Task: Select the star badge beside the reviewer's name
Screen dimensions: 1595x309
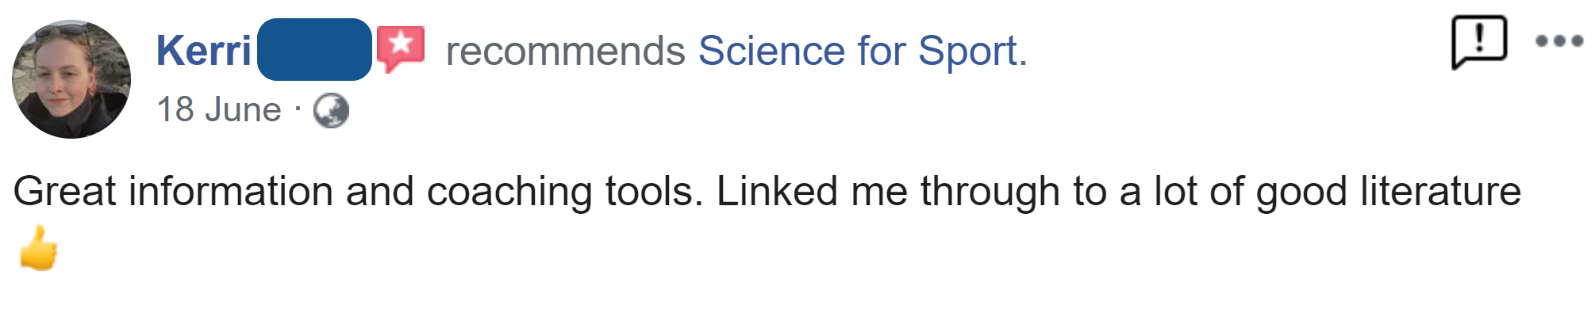Action: click(x=401, y=48)
